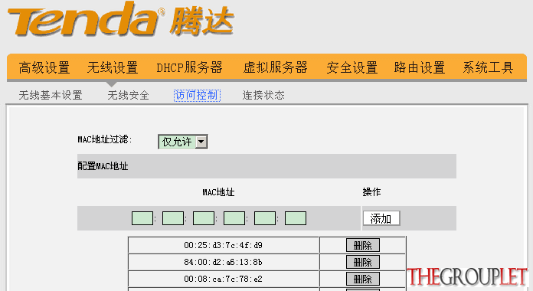
Task: Delete the entry 00:08:ca:7c:78:e2
Action: pyautogui.click(x=363, y=279)
